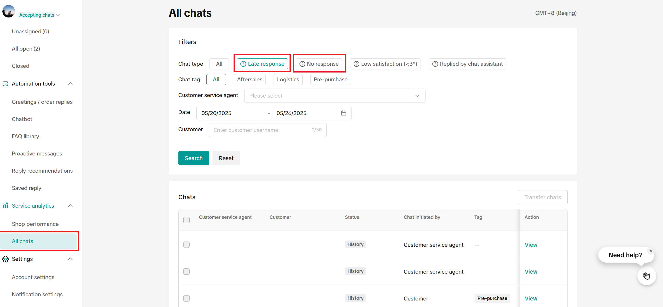Click the Low satisfaction help icon
This screenshot has width=663, height=307.
pyautogui.click(x=356, y=64)
